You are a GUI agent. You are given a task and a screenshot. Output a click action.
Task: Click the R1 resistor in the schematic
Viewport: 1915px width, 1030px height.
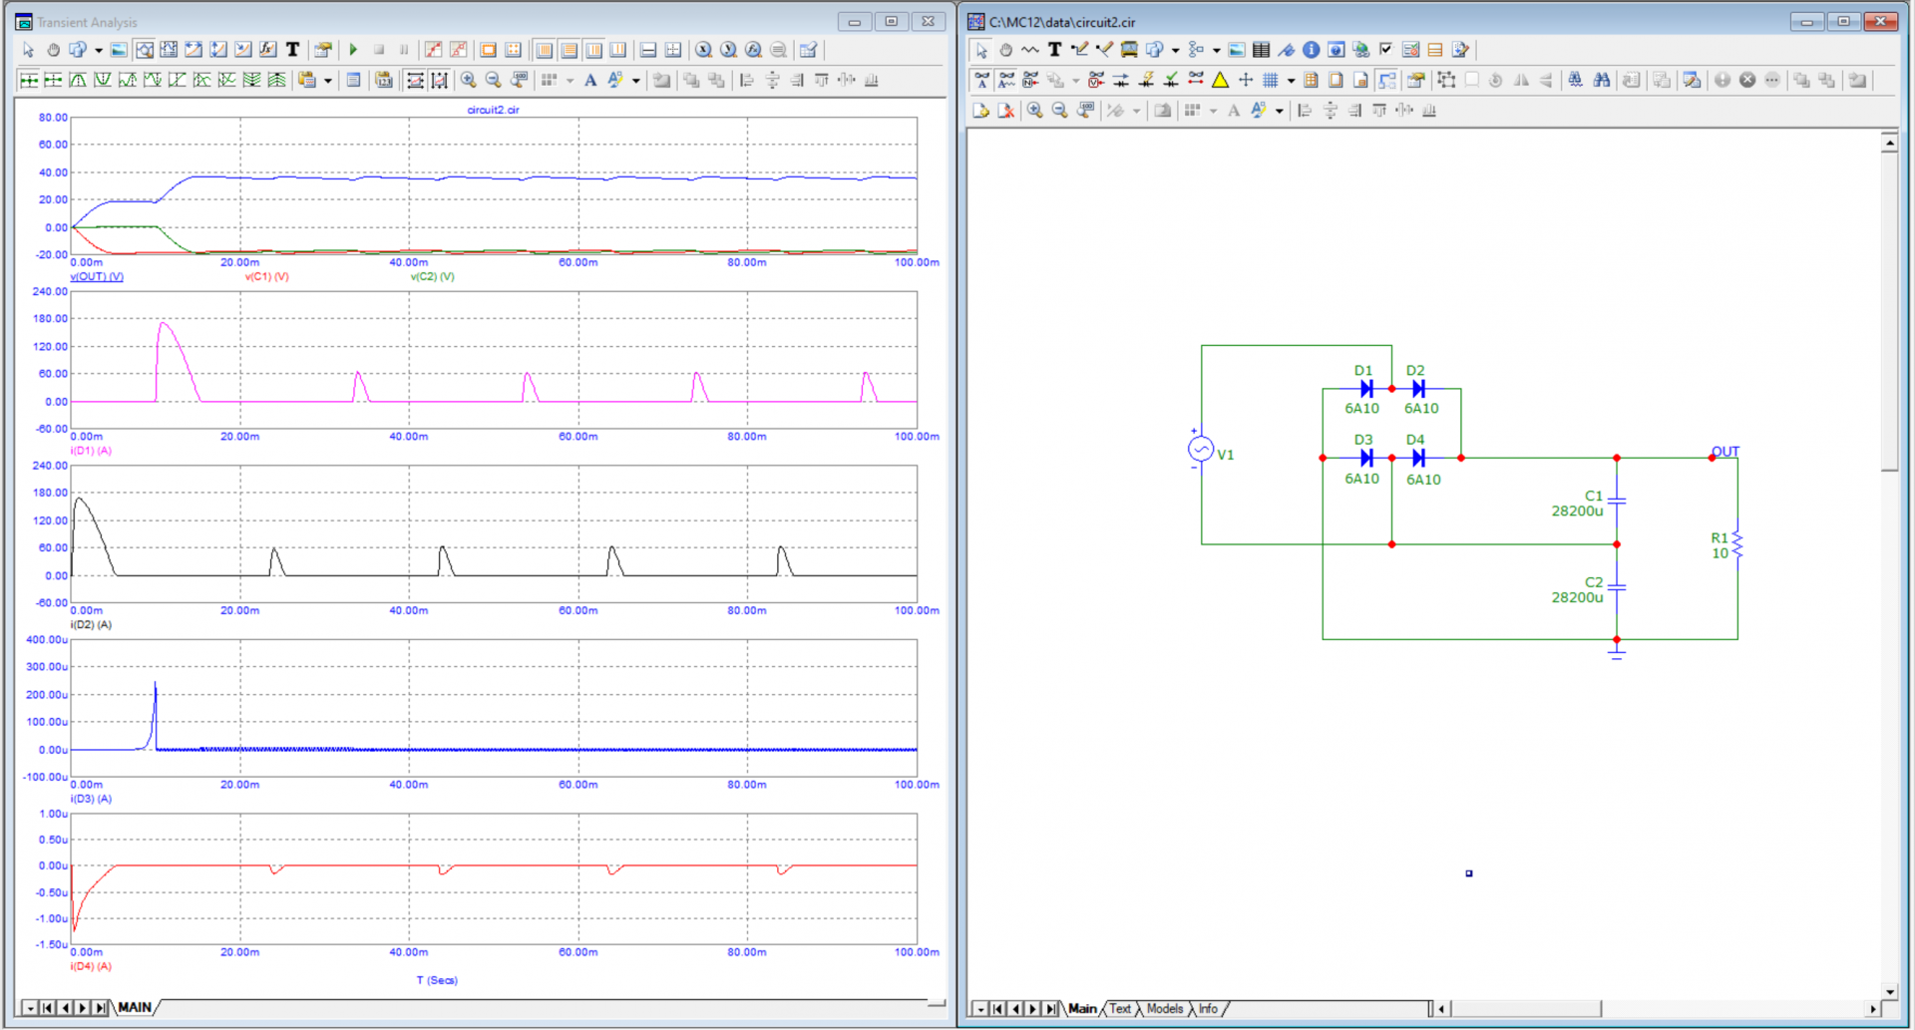[x=1736, y=544]
